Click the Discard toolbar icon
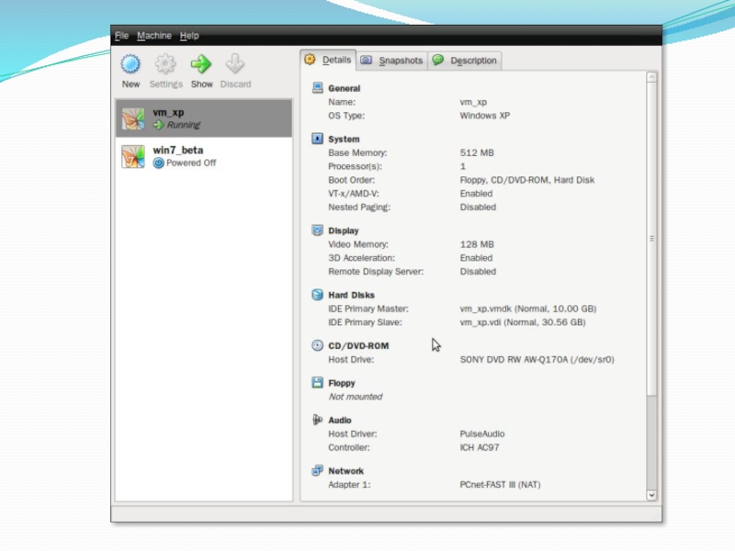The width and height of the screenshot is (735, 551). pyautogui.click(x=235, y=64)
